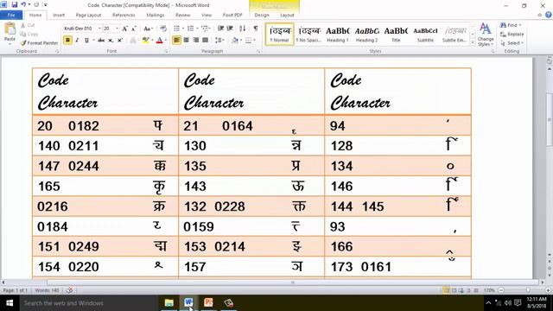
Task: Apply the Subtitle style
Action: click(425, 35)
